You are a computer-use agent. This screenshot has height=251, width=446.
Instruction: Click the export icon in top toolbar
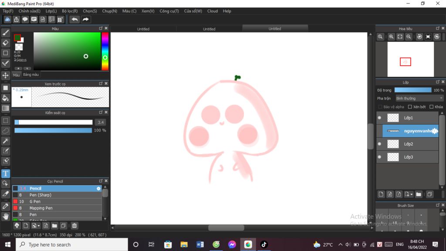(16, 19)
